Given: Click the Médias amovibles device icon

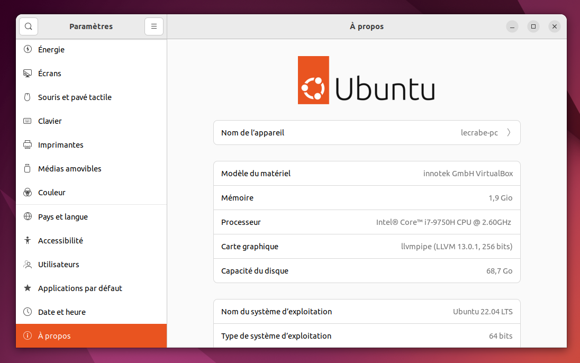Looking at the screenshot, I should click(28, 168).
